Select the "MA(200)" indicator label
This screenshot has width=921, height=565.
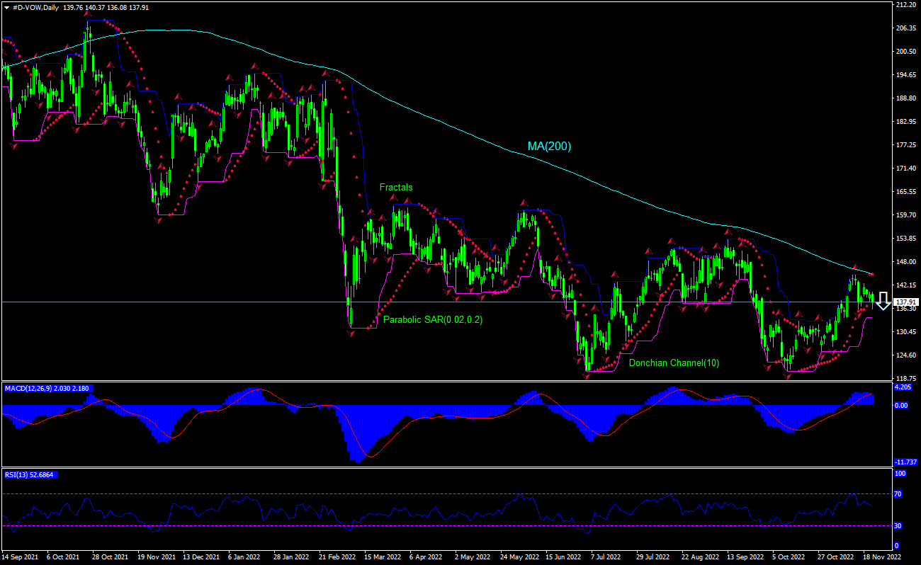click(549, 147)
